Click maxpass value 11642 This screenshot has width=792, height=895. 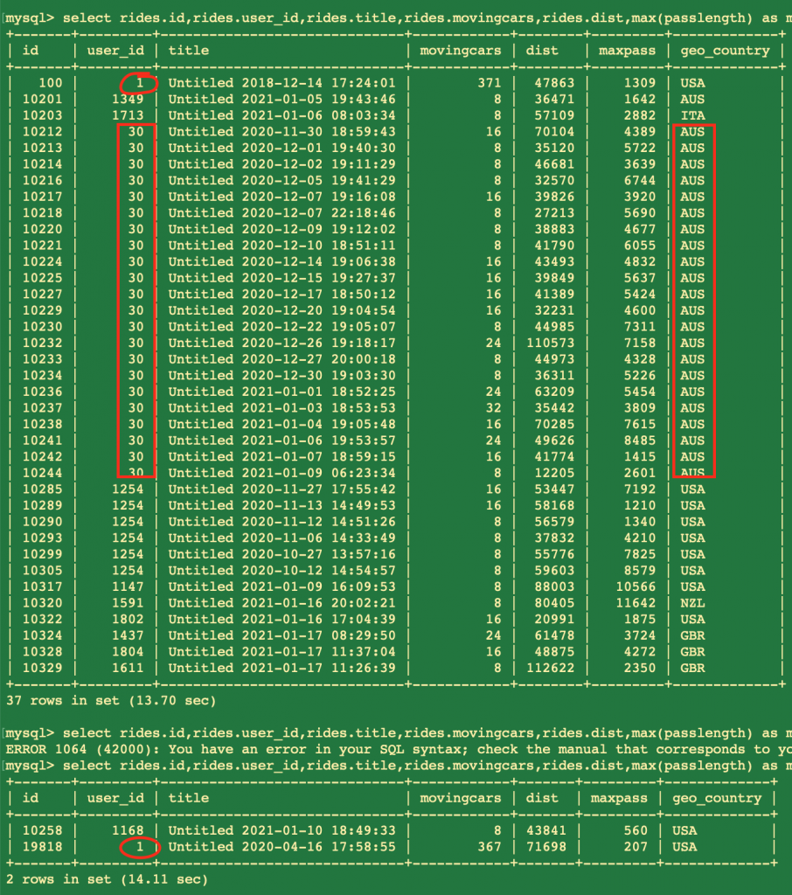[x=636, y=603]
